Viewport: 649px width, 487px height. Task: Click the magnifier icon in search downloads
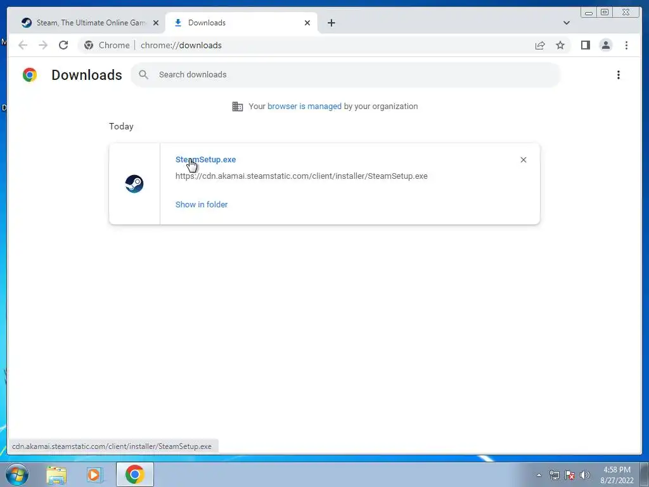click(x=144, y=75)
